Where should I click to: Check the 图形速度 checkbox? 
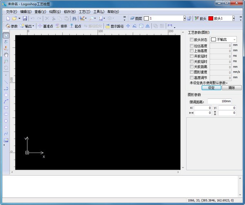(x=192, y=72)
